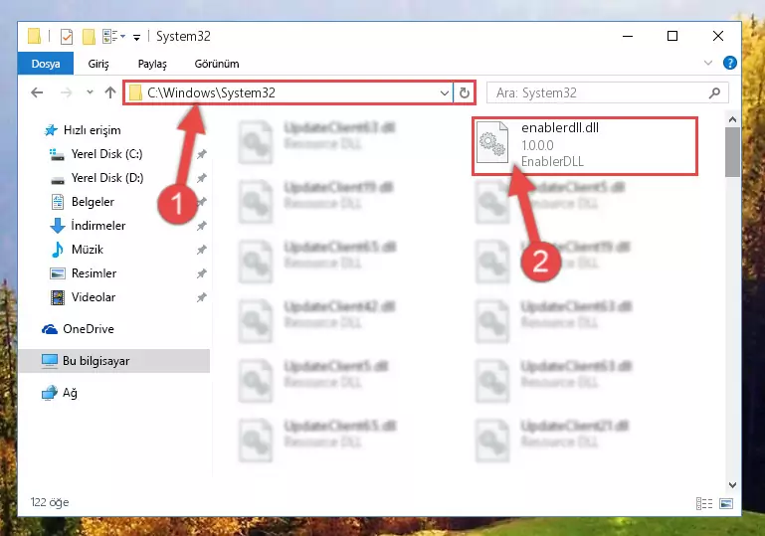Open Resimler folder in sidebar

(94, 273)
